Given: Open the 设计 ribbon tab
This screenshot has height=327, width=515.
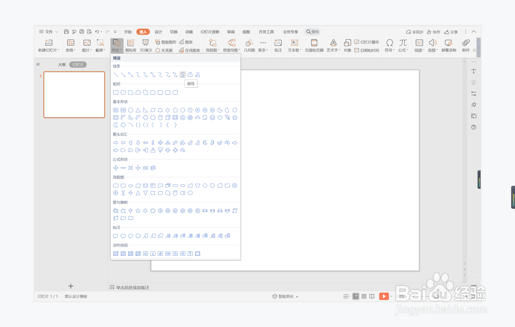Looking at the screenshot, I should (158, 32).
